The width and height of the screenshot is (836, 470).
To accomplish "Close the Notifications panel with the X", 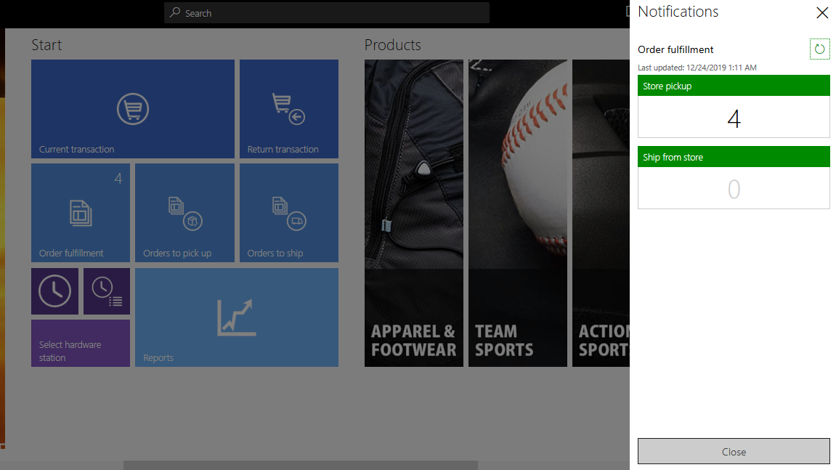I will coord(822,13).
